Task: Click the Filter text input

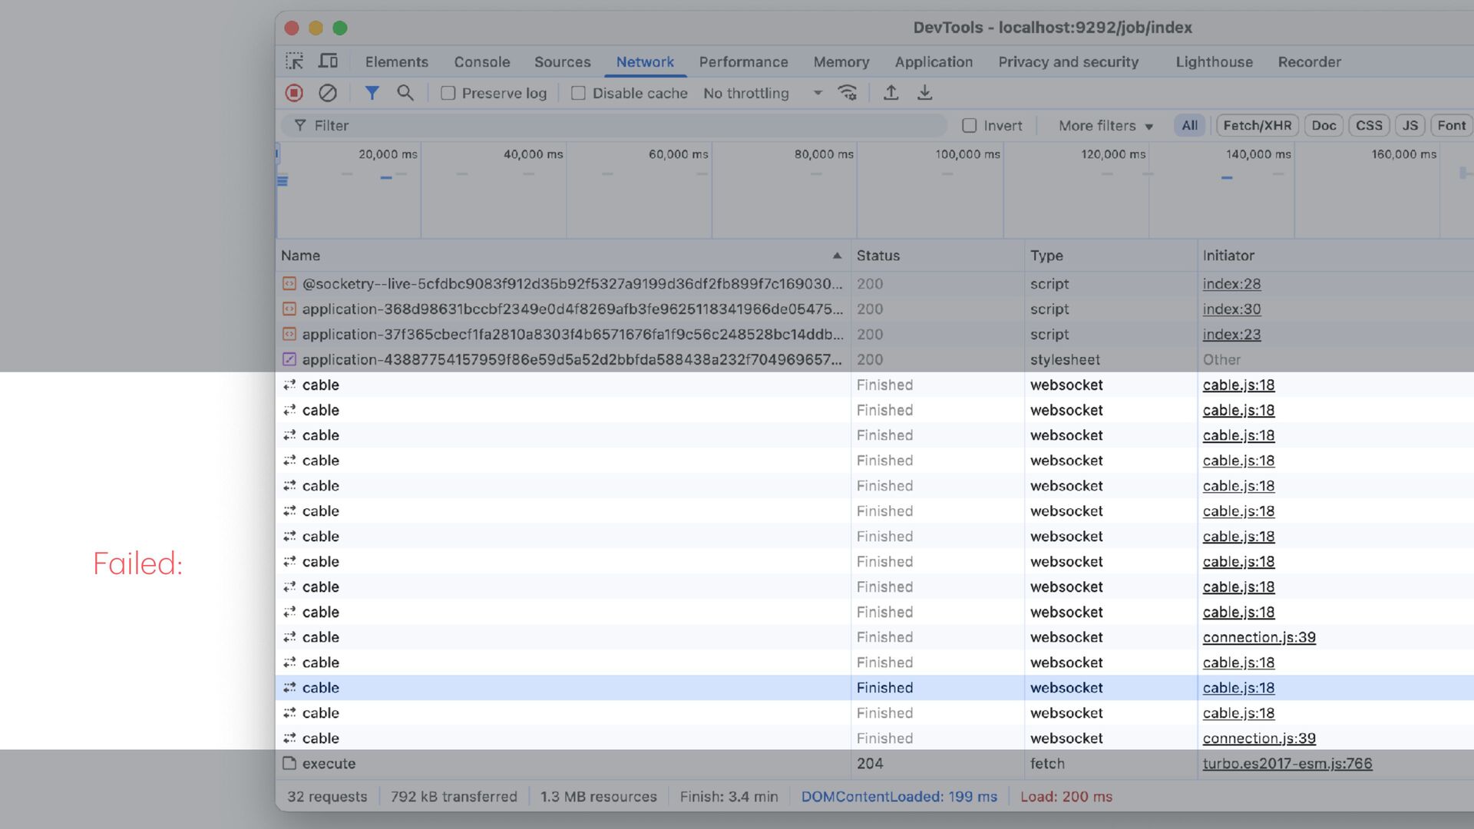Action: coord(614,125)
